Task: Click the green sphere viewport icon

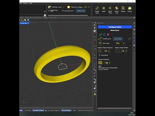Action: [x=25, y=20]
